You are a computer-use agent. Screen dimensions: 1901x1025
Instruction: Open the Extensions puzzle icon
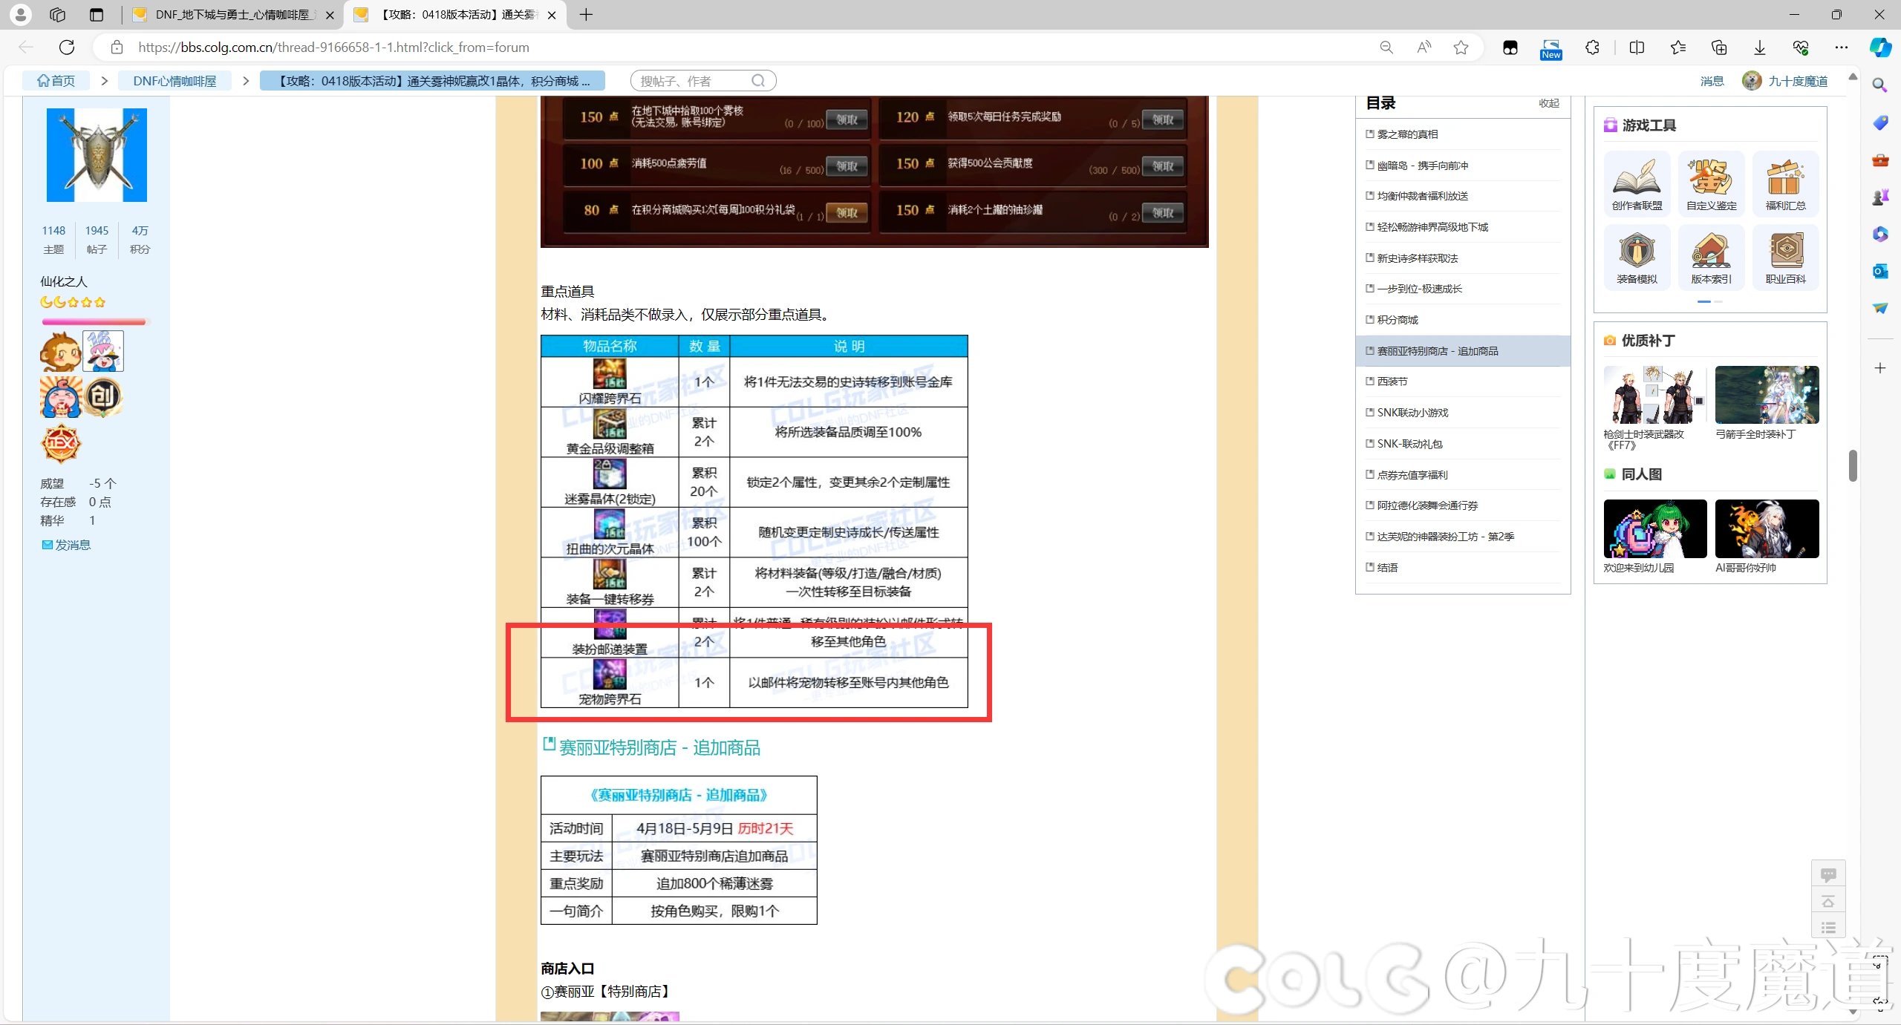coord(1592,48)
